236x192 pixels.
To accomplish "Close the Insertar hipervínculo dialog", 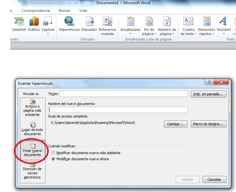I will point(221,82).
